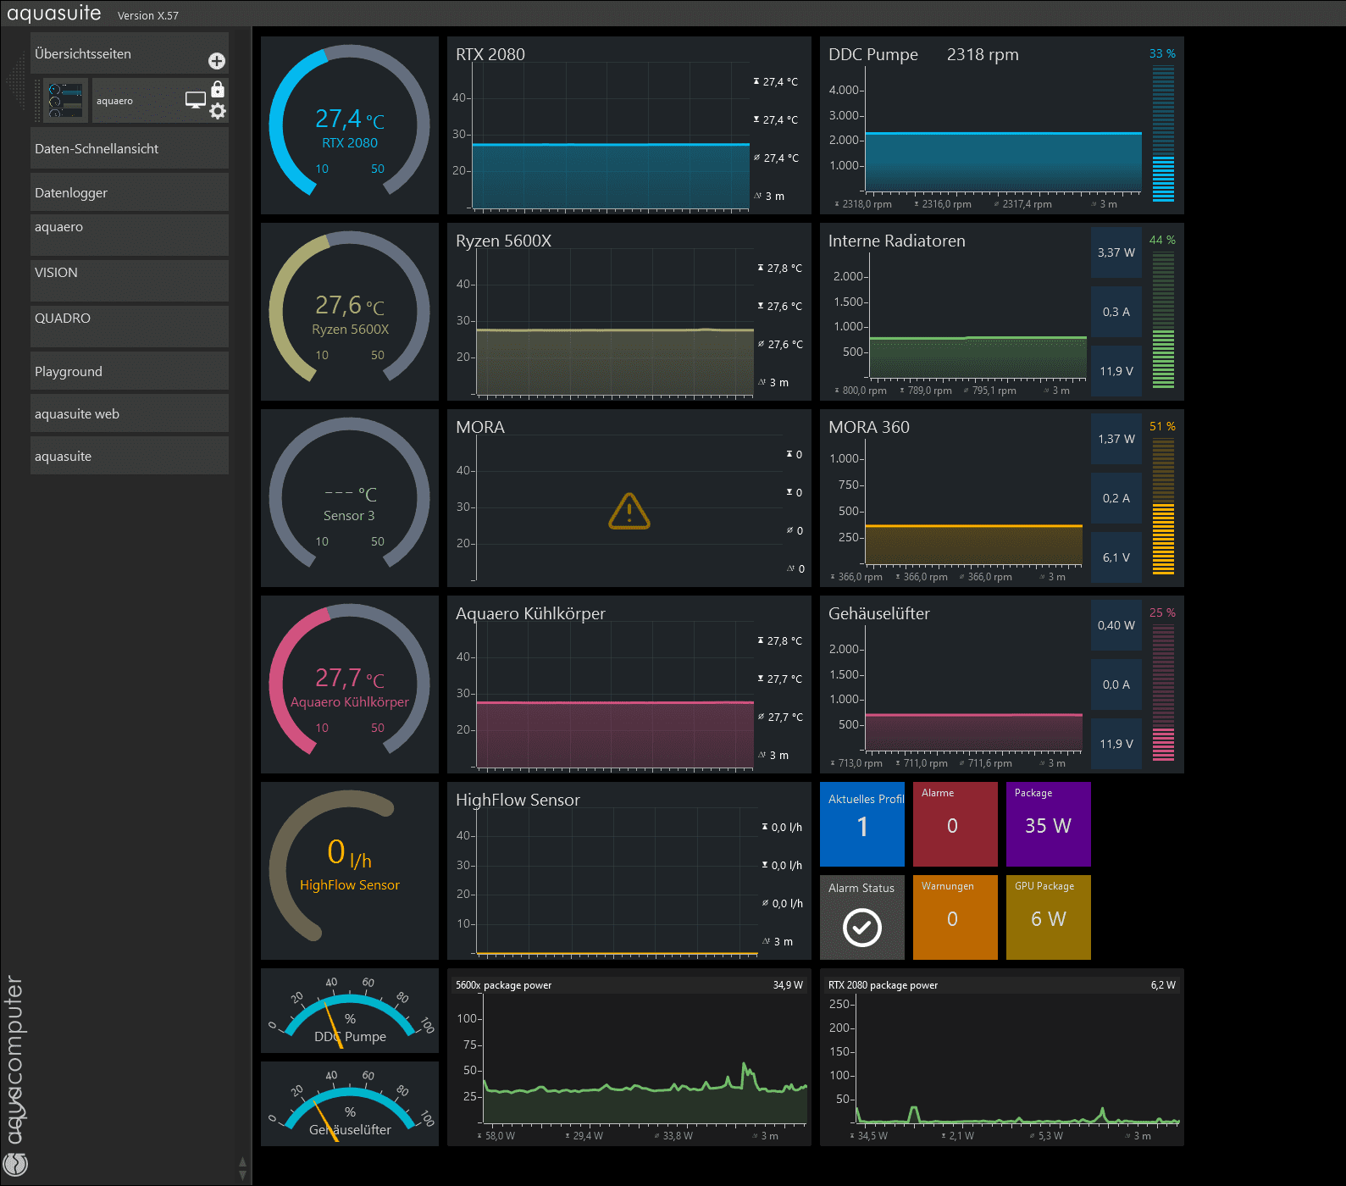The image size is (1346, 1186).
Task: Click the 1,37 W MORA 360 power value
Action: [1116, 439]
